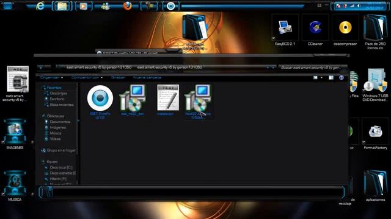Open the MUSICA desktop icon

15,186
